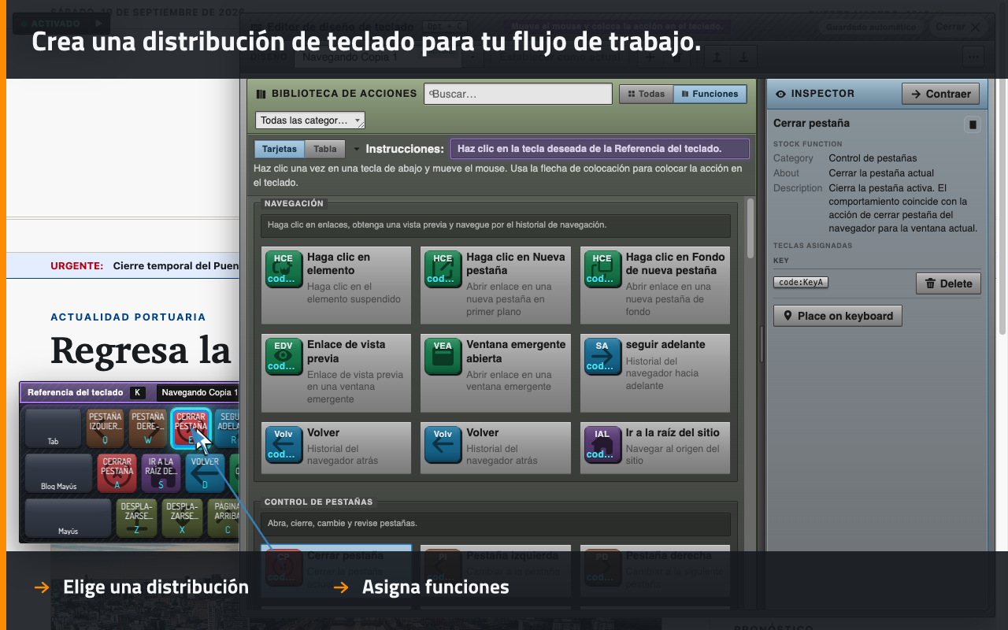Viewport: 1008px width, 630px height.
Task: Click the 'Mayús' key in keyboard reference
Action: pyautogui.click(x=68, y=518)
